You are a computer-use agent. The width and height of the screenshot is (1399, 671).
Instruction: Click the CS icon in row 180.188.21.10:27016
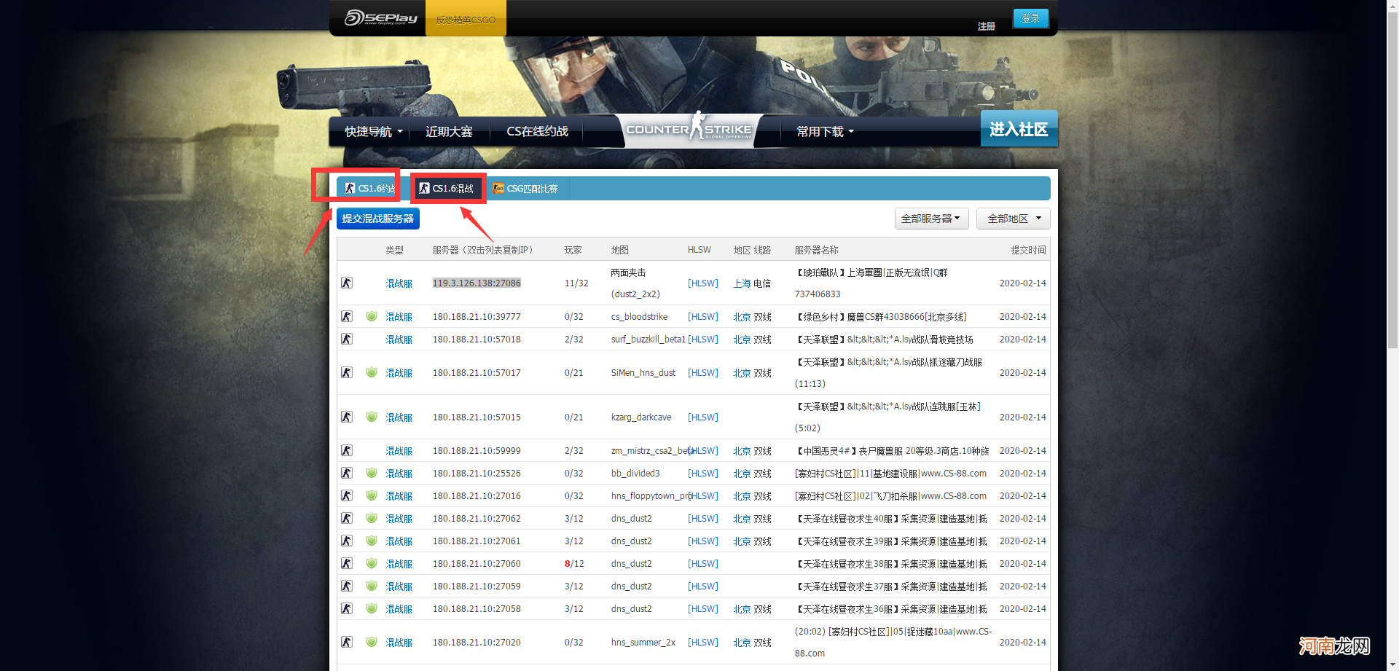coord(347,495)
